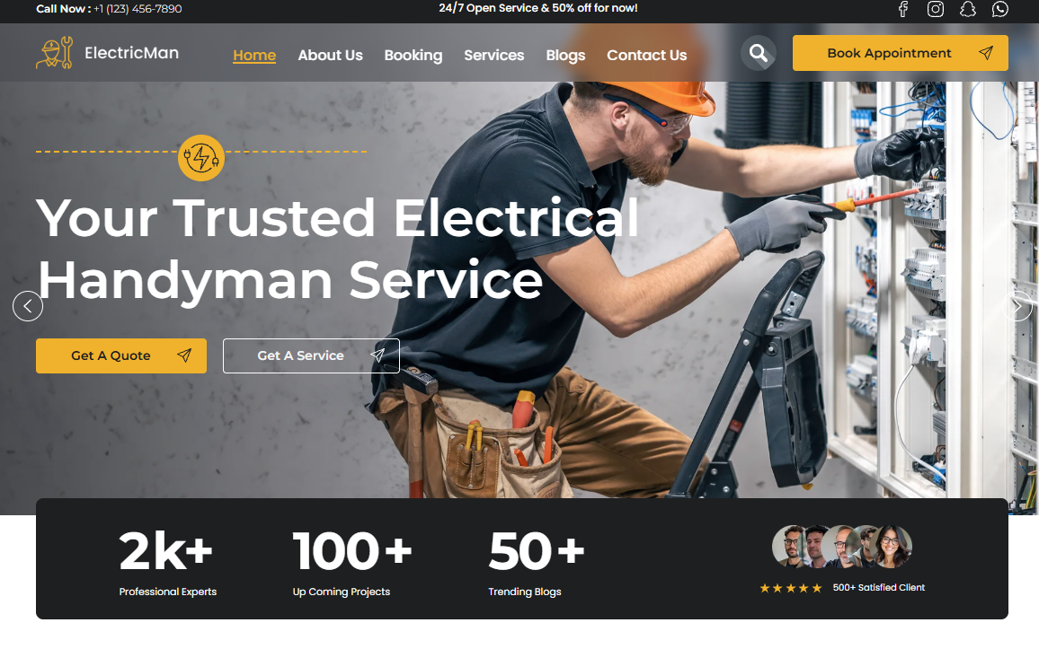Click the Book Appointment button
This screenshot has height=649, width=1039.
tap(901, 53)
